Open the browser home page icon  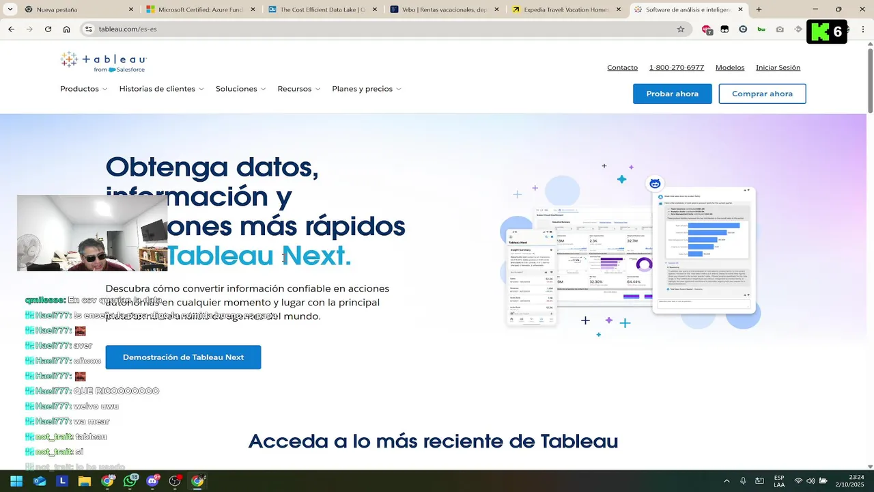66,29
